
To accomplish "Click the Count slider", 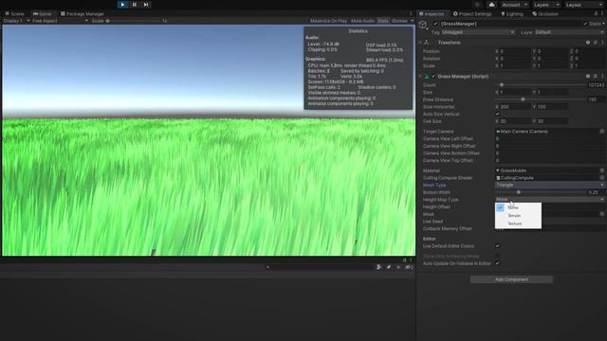I will pyautogui.click(x=541, y=85).
